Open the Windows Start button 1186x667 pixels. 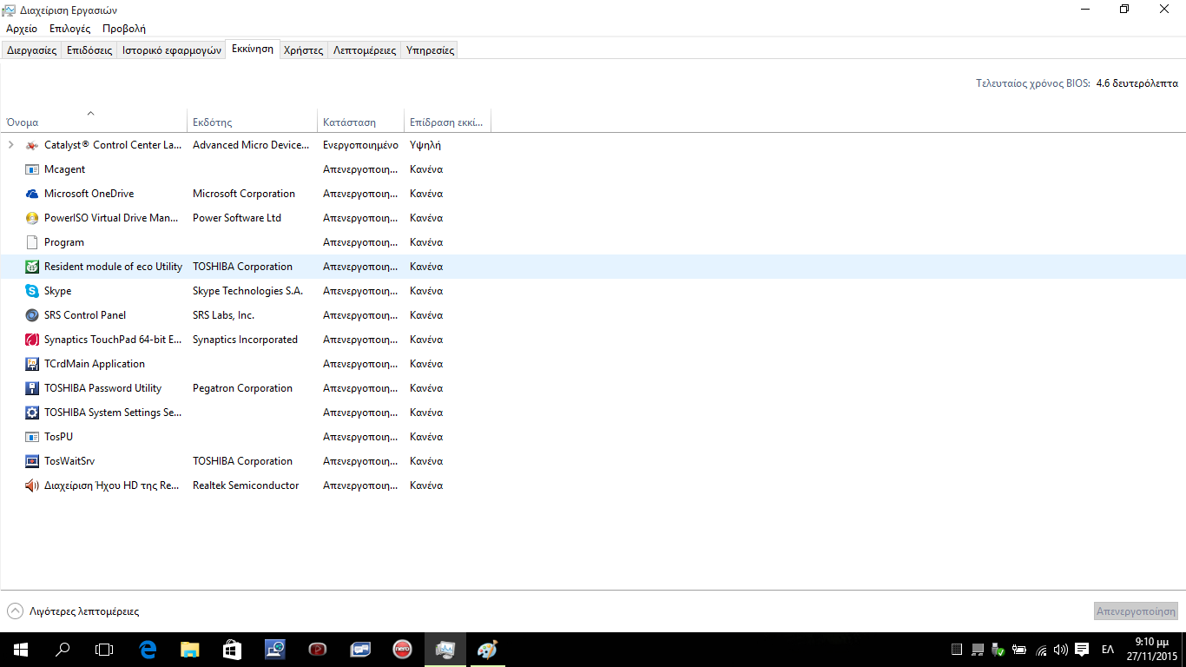coord(21,649)
